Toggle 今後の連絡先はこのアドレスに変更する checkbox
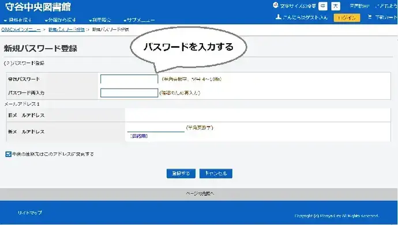The image size is (398, 225). 9,154
